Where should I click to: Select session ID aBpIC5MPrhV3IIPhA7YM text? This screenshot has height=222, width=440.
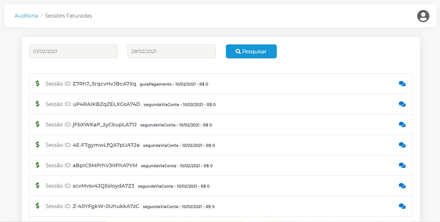[105, 165]
